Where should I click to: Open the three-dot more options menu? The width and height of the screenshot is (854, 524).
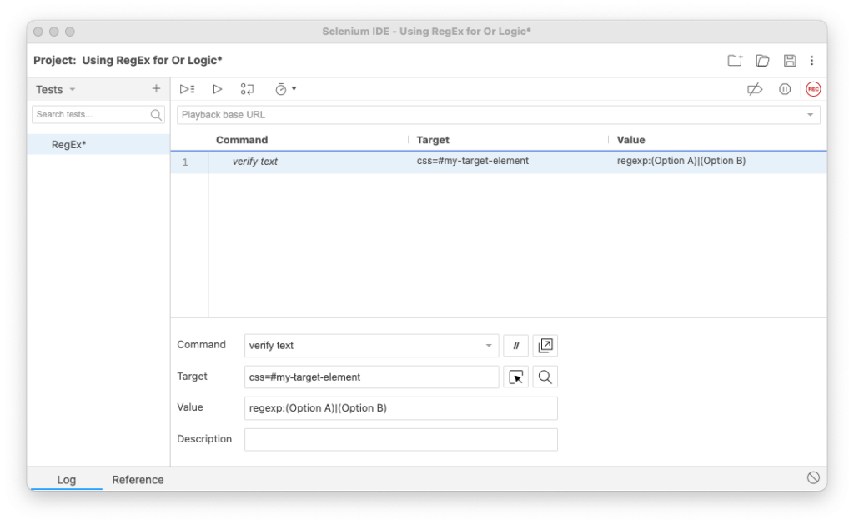tap(812, 61)
